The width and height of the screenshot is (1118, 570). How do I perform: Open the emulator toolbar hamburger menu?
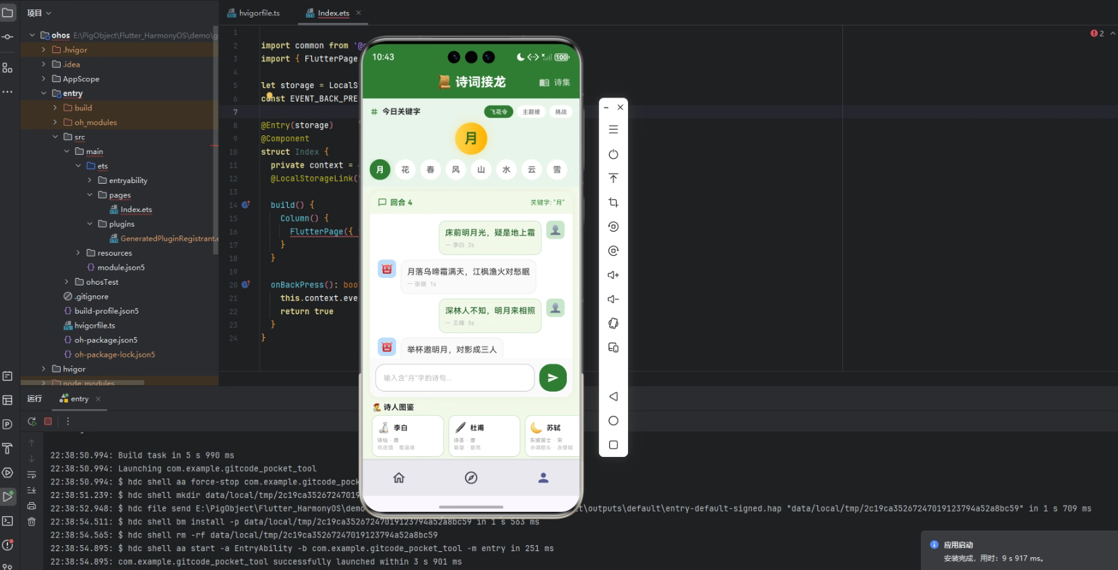coord(613,129)
